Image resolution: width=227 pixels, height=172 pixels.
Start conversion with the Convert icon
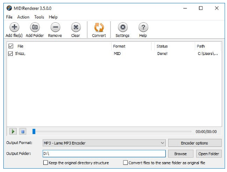pos(99,27)
